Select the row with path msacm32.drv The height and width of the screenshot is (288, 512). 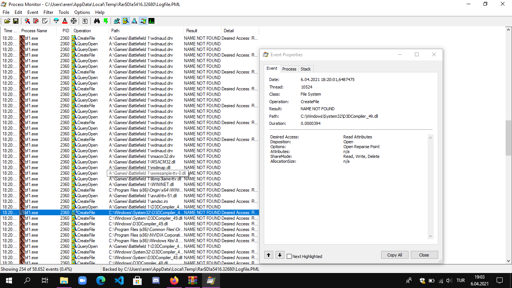click(x=129, y=156)
